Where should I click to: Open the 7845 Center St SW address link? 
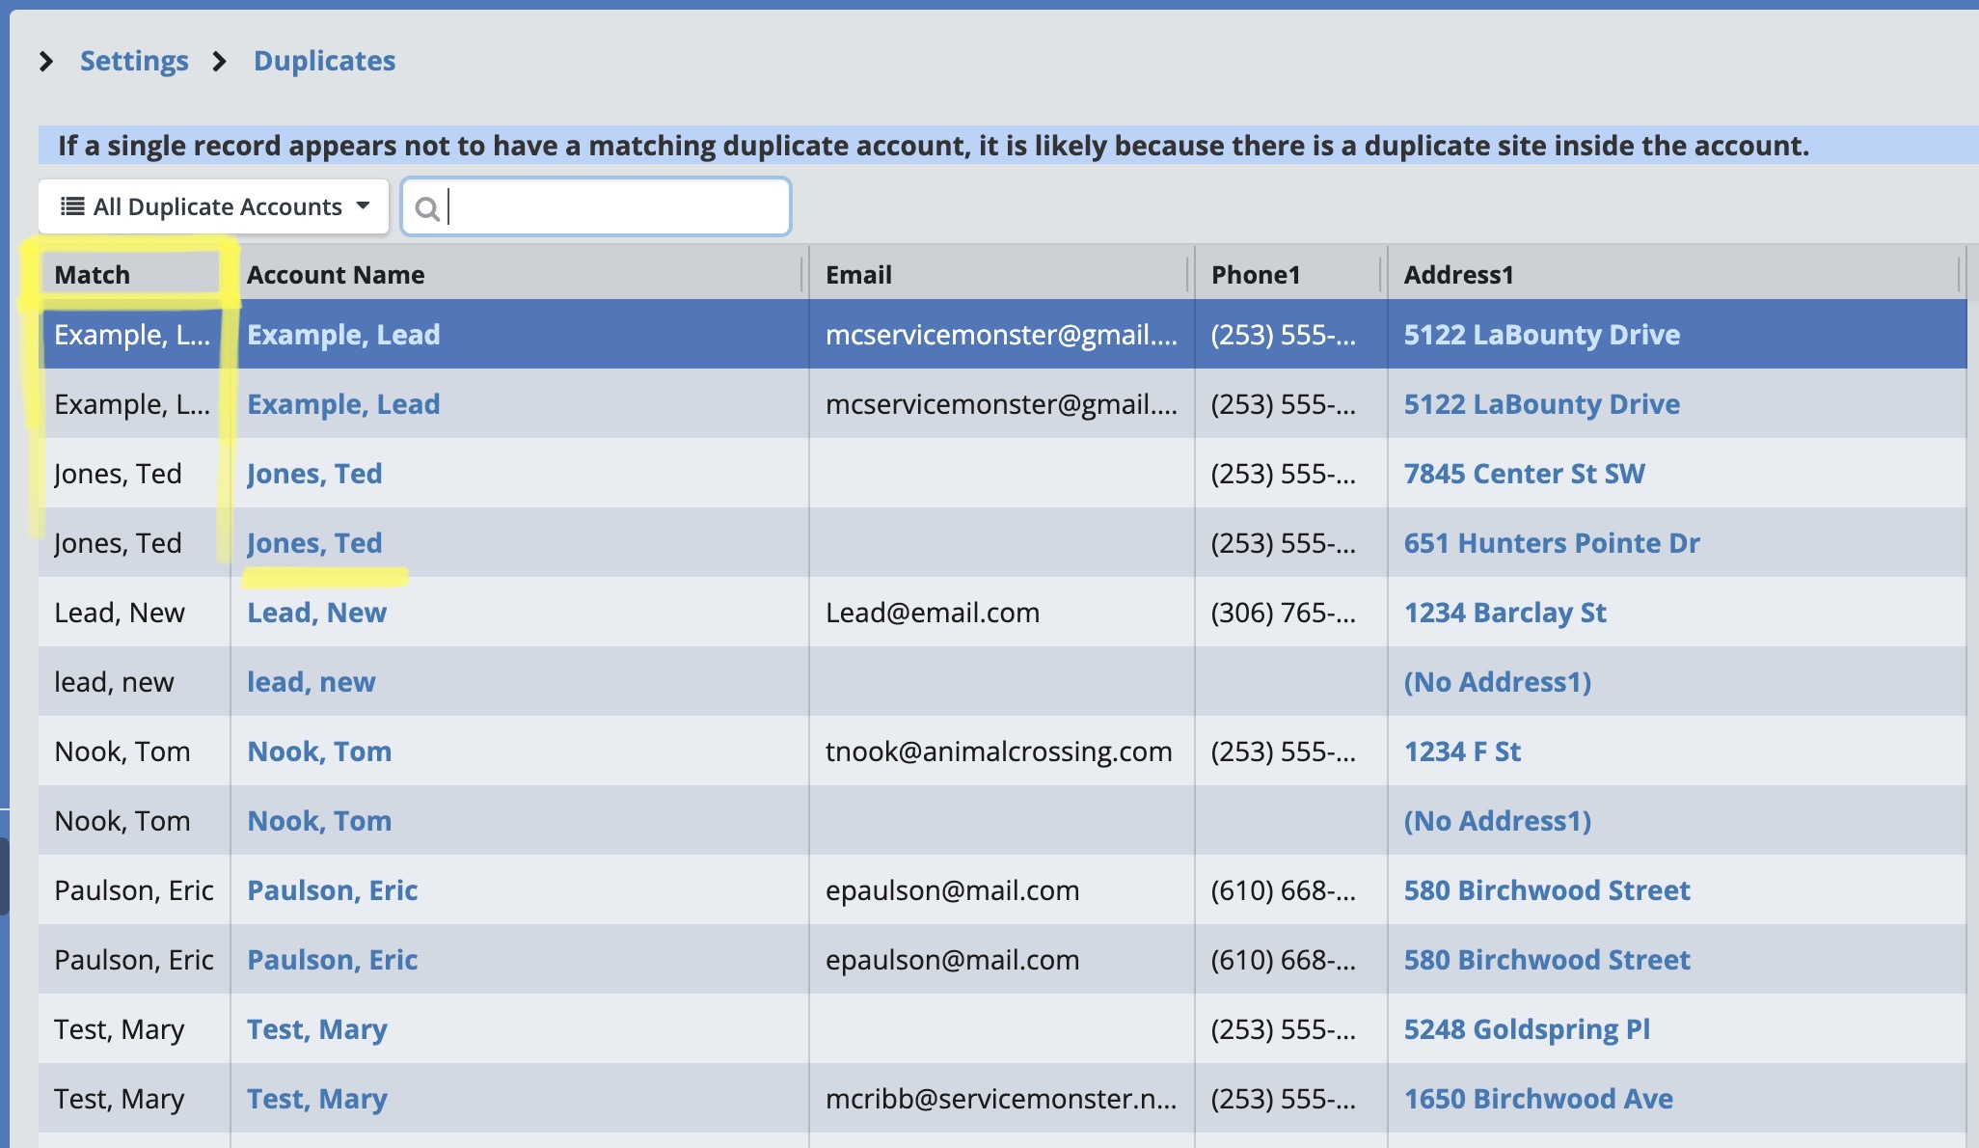[x=1524, y=474]
